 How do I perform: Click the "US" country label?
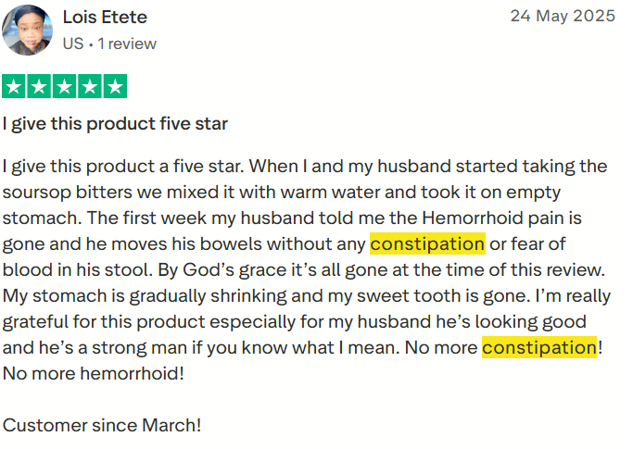[x=72, y=44]
